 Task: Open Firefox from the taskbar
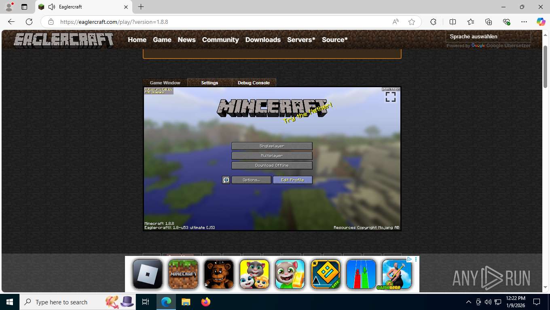(206, 302)
